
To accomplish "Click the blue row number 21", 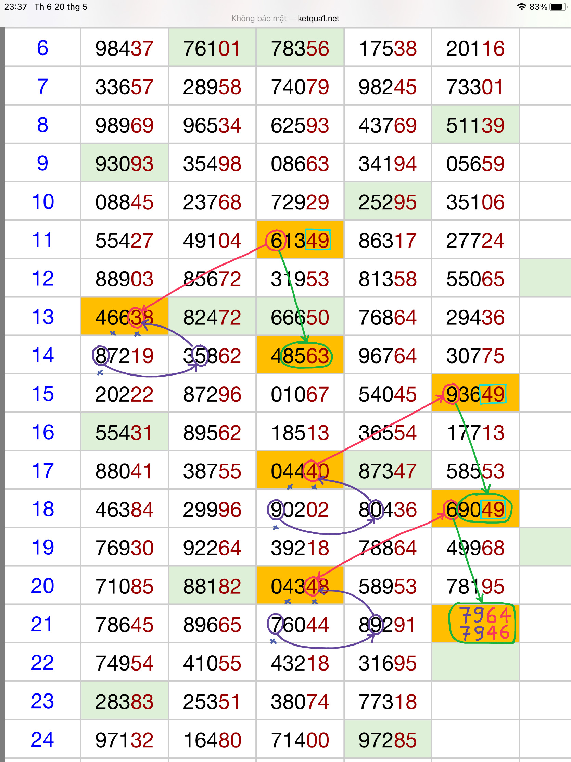I will (42, 624).
